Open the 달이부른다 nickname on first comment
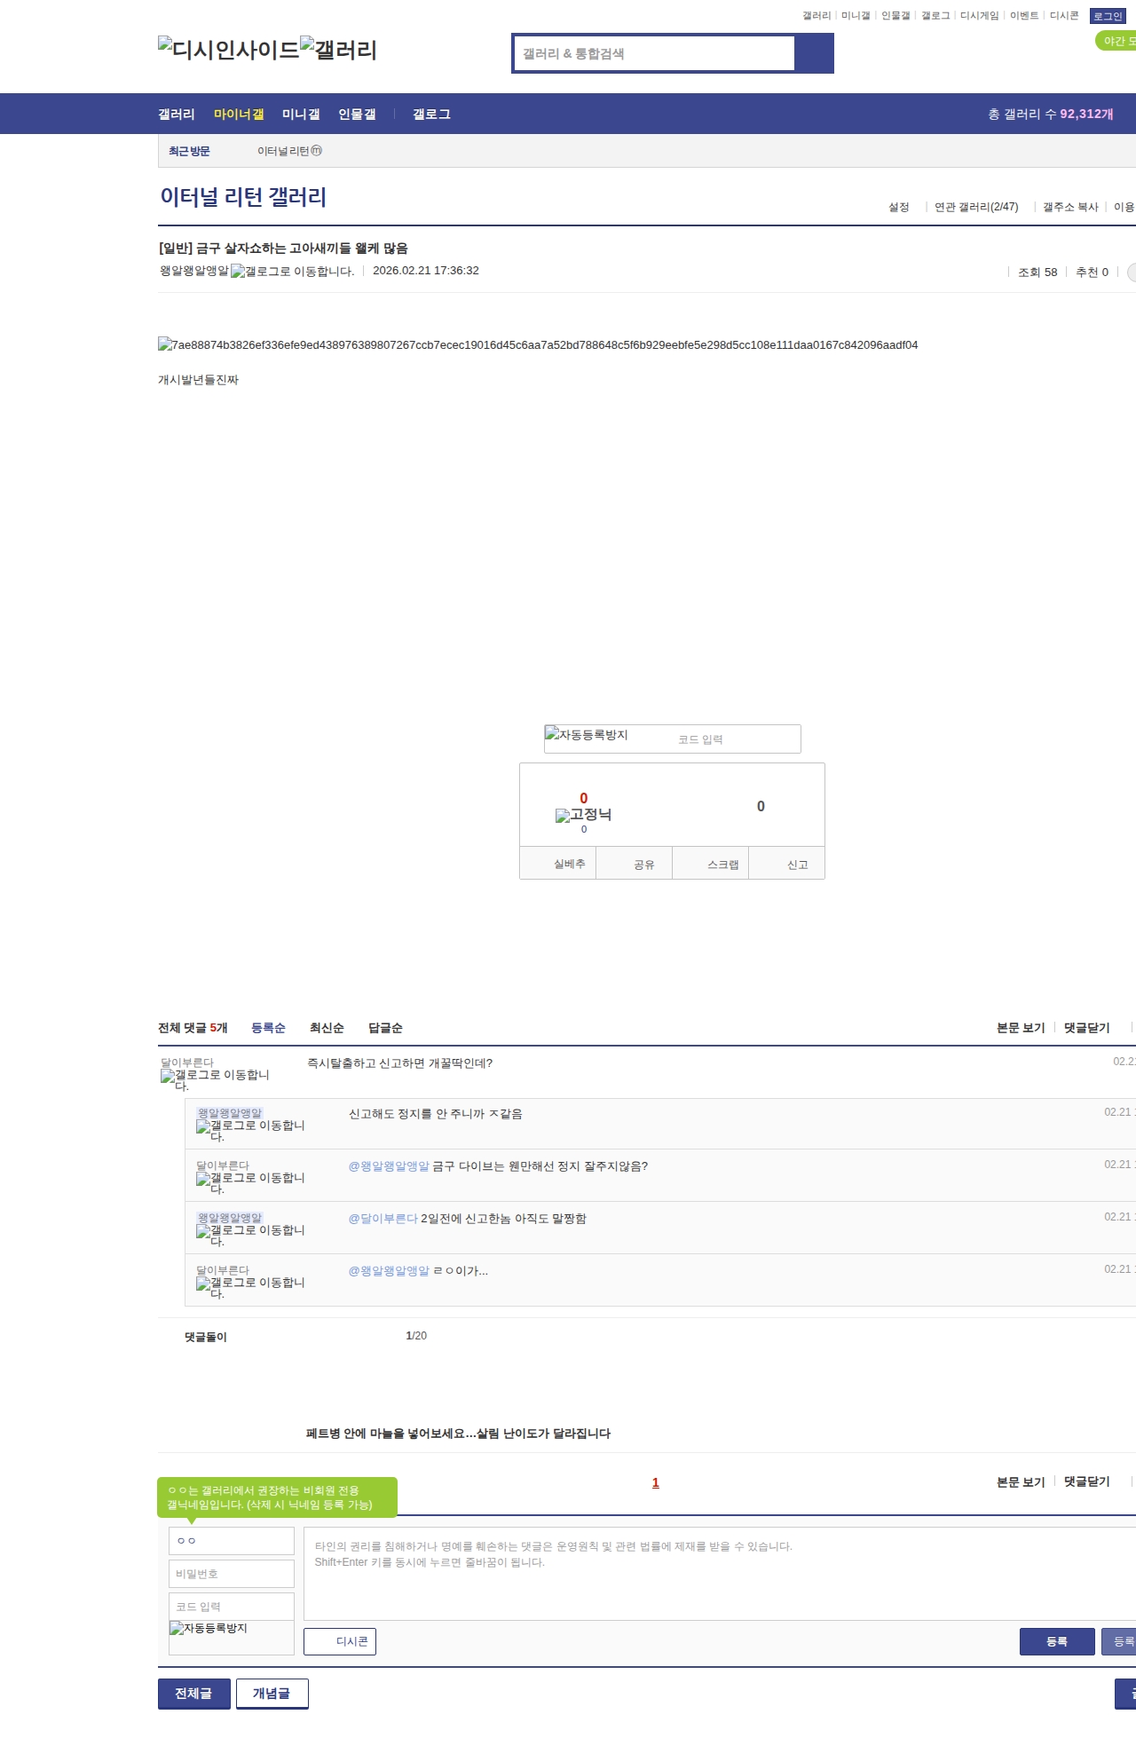This screenshot has width=1136, height=1738. click(187, 1063)
